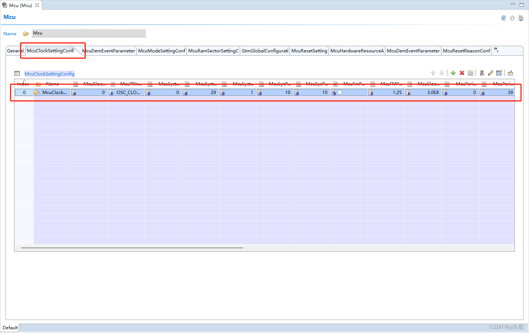
Task: Add a new McuClockSettingConfig entry with plus icon
Action: coord(453,73)
